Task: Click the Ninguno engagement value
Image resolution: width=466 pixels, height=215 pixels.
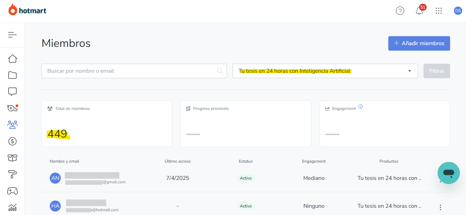Action: (314, 206)
